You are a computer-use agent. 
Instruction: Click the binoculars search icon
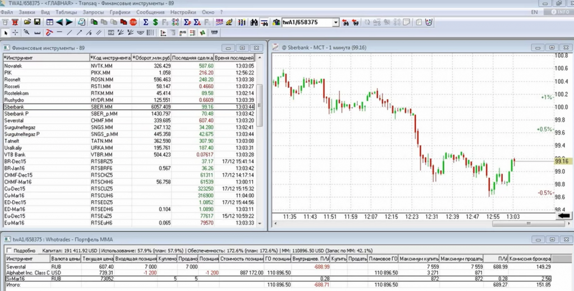tap(254, 22)
